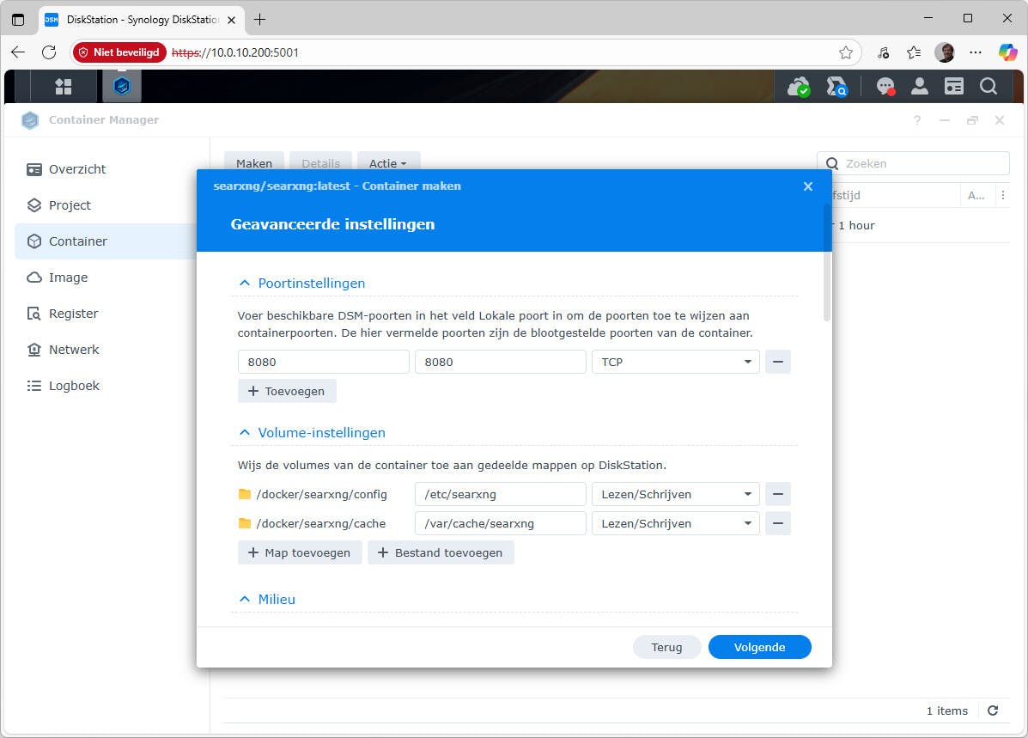
Task: Open the DSM main menu grid icon
Action: pos(63,87)
